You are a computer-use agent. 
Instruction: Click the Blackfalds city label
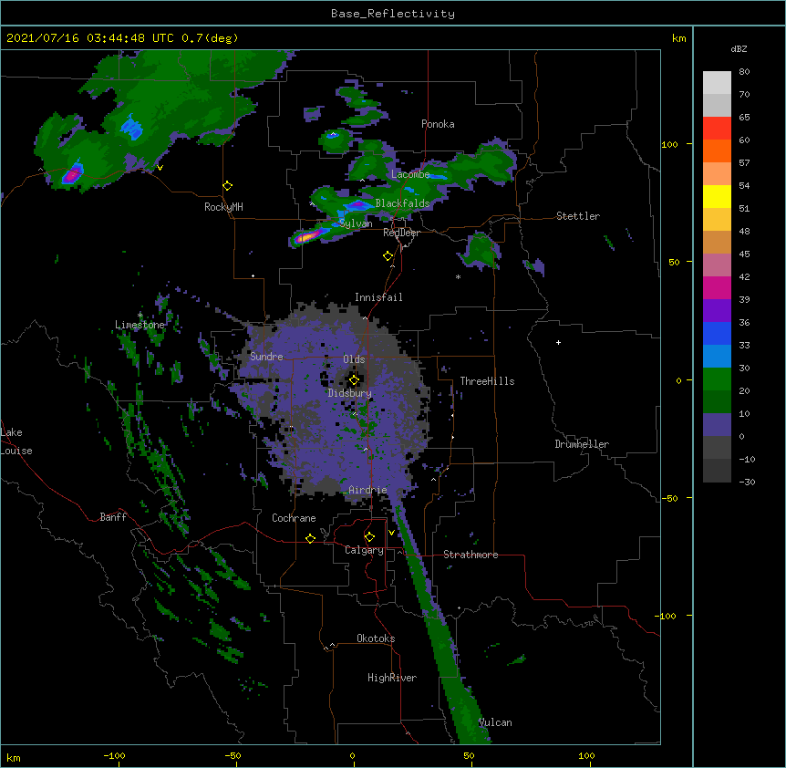402,203
